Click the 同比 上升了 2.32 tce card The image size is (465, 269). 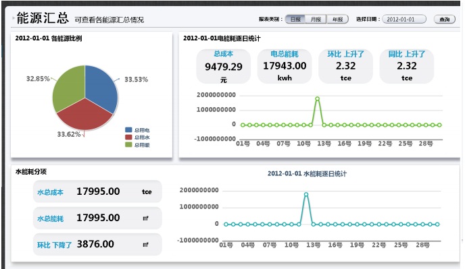click(x=407, y=67)
